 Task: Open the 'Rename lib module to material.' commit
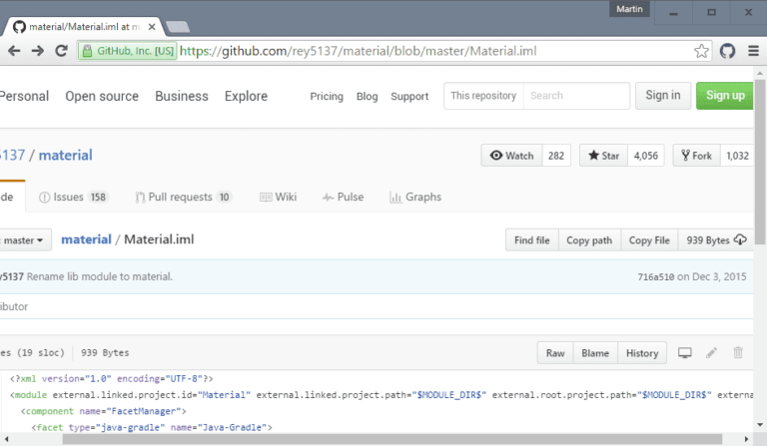click(99, 276)
